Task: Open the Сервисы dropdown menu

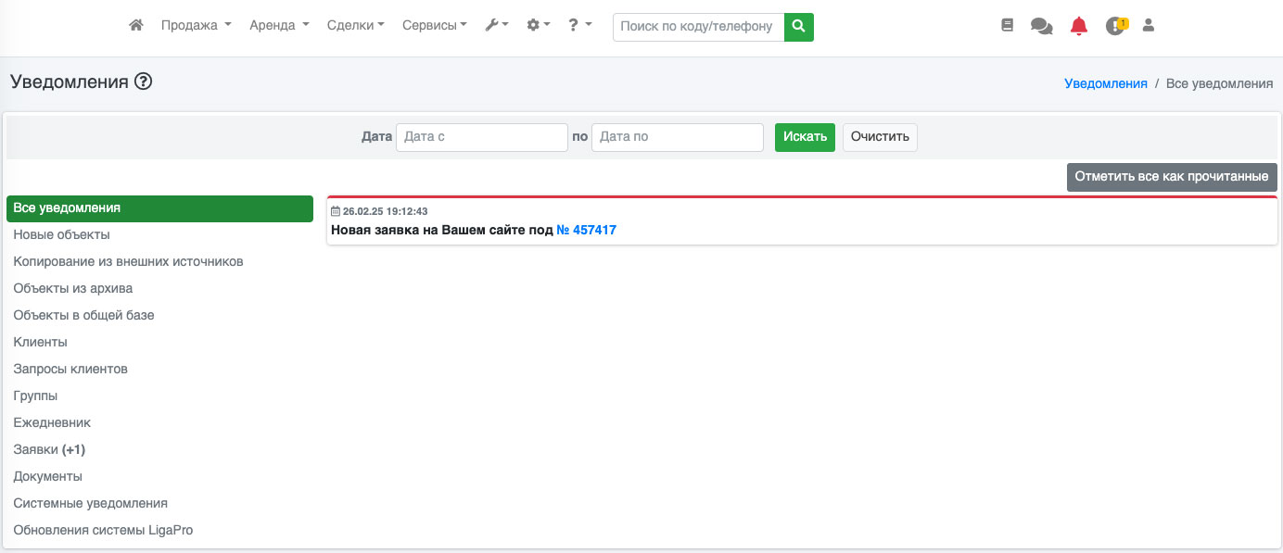Action: point(435,26)
